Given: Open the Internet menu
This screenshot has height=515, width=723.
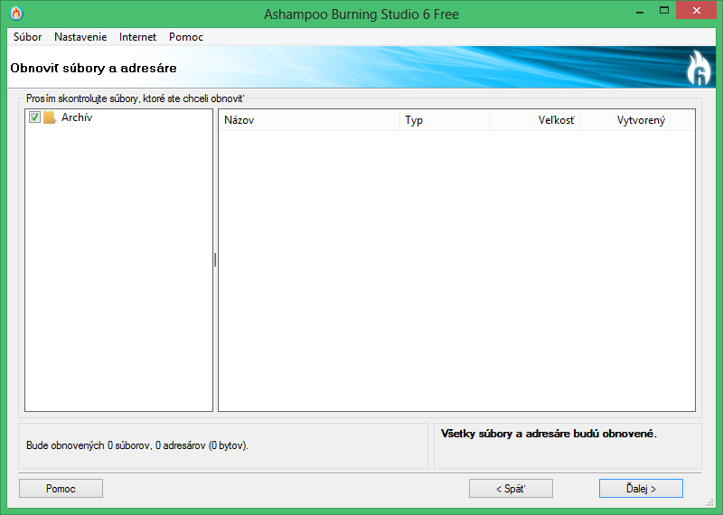Looking at the screenshot, I should coord(137,37).
